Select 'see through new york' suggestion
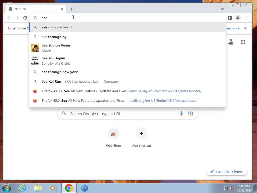 click(x=127, y=72)
